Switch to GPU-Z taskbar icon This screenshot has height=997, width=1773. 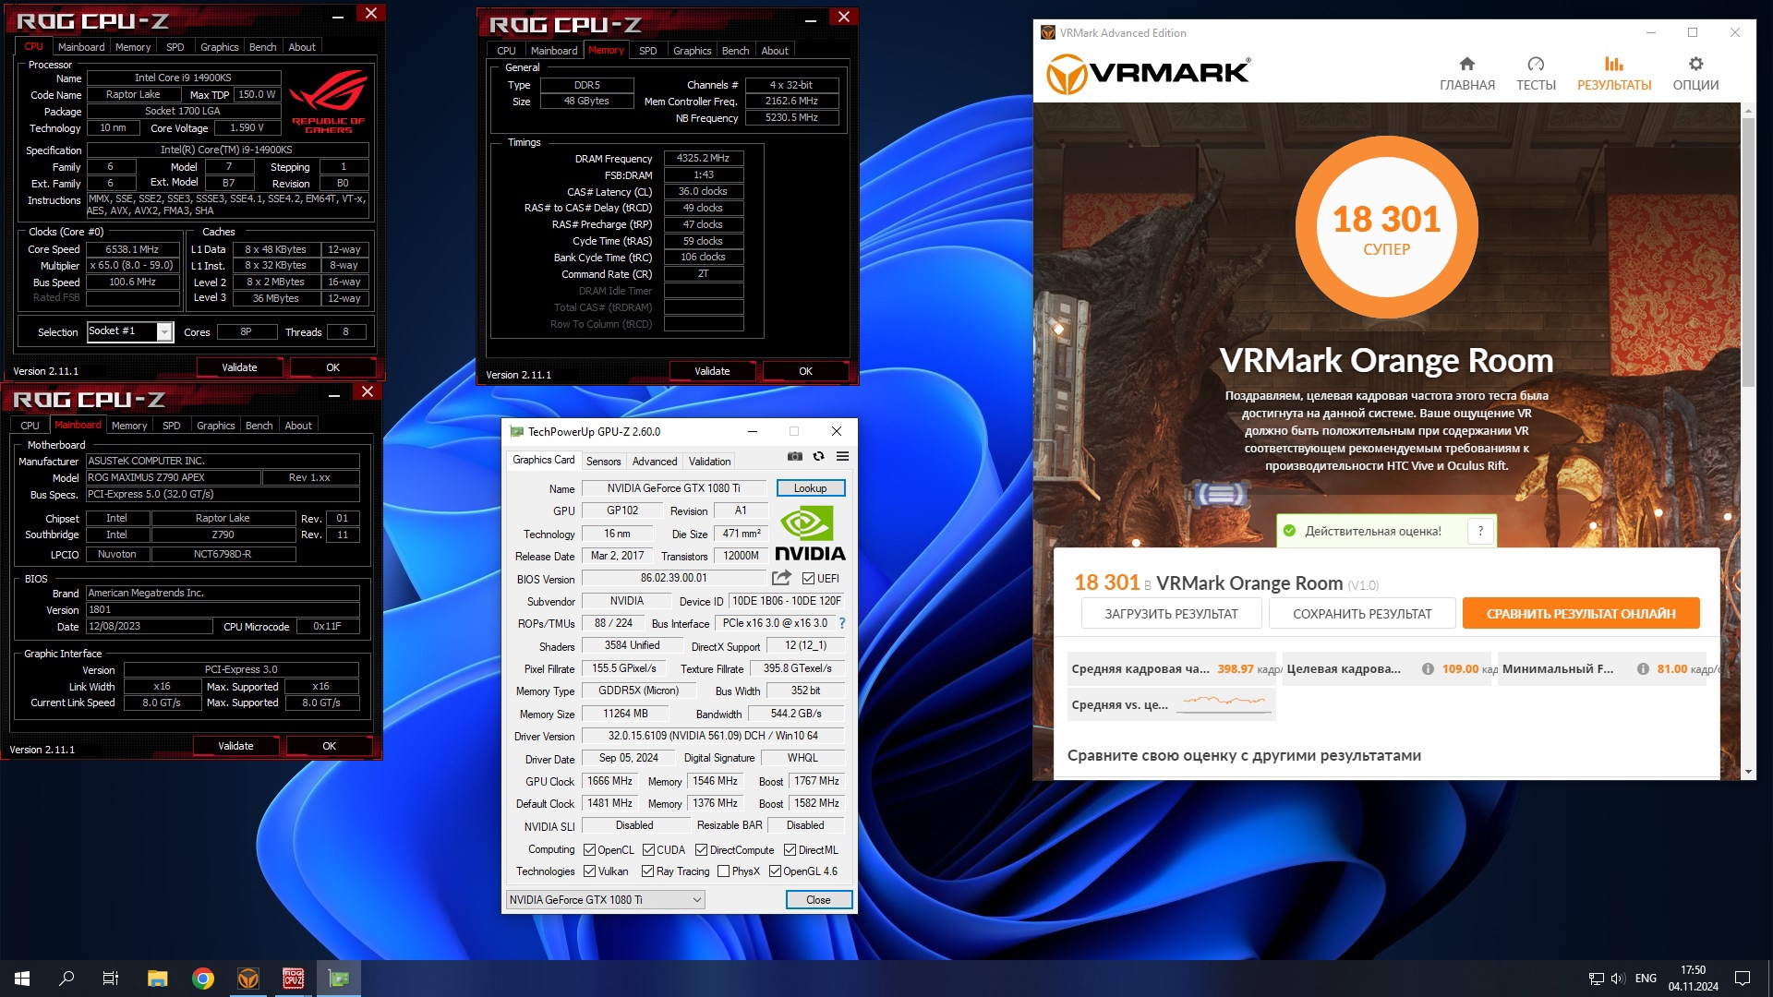339,979
